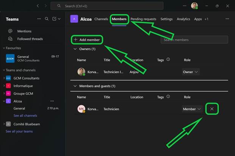Click the Role column header in Members table
This screenshot has height=156, width=235.
(187, 97)
